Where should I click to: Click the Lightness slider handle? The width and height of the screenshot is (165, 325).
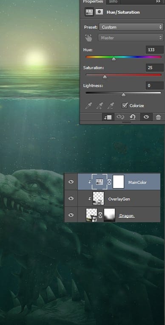[x=123, y=95]
